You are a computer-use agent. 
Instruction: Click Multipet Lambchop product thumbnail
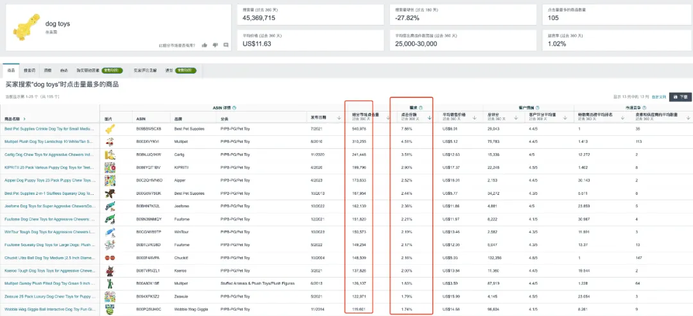(x=110, y=142)
